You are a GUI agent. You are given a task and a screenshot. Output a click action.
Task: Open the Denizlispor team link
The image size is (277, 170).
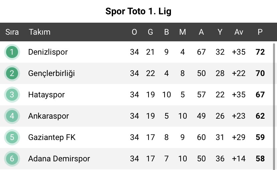tap(48, 52)
